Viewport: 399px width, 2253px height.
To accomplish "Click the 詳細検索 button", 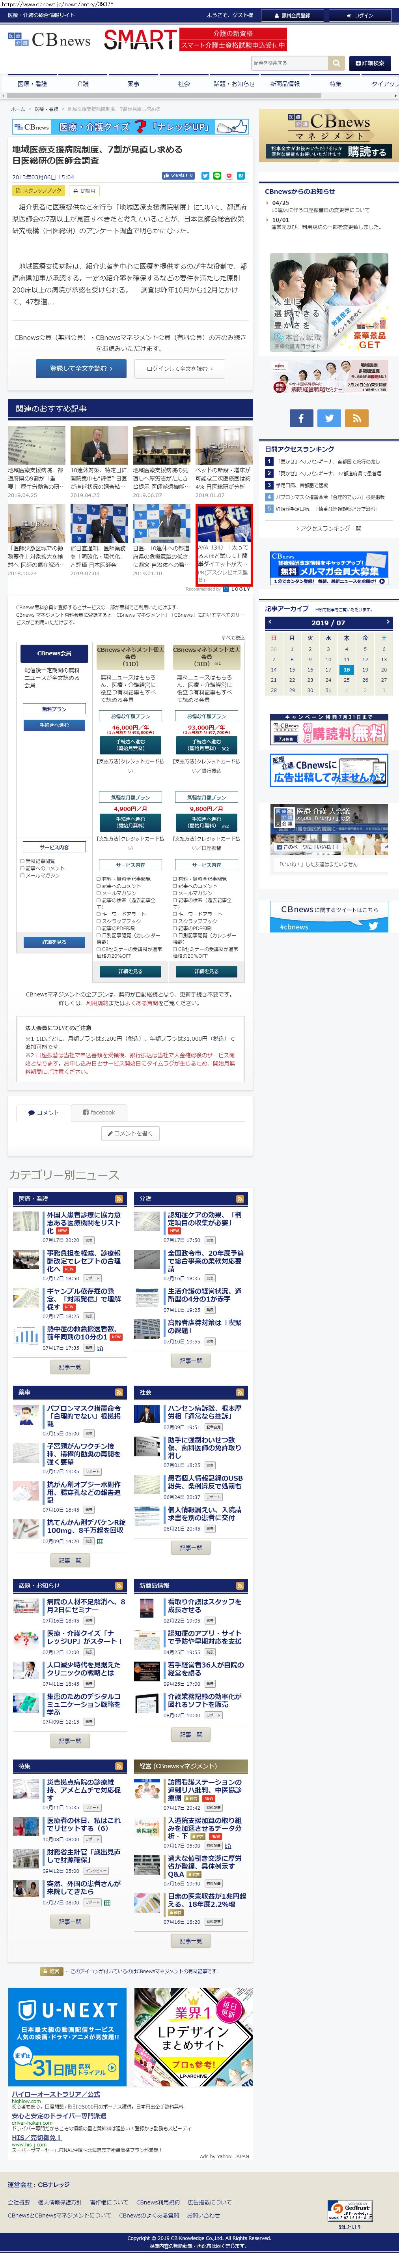I will 369,63.
